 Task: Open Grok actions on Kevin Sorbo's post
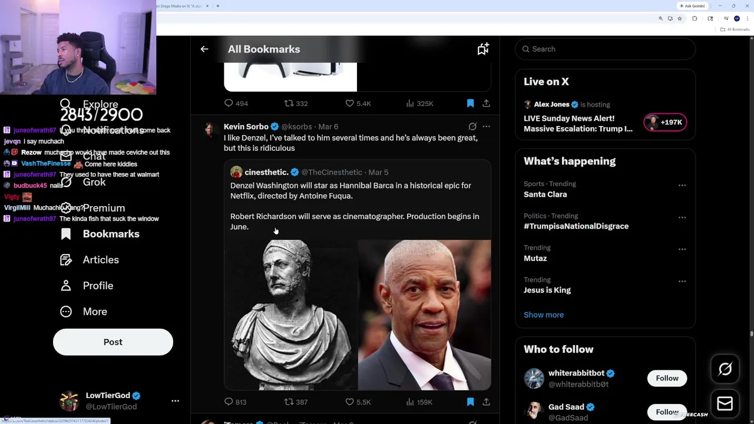pyautogui.click(x=472, y=127)
